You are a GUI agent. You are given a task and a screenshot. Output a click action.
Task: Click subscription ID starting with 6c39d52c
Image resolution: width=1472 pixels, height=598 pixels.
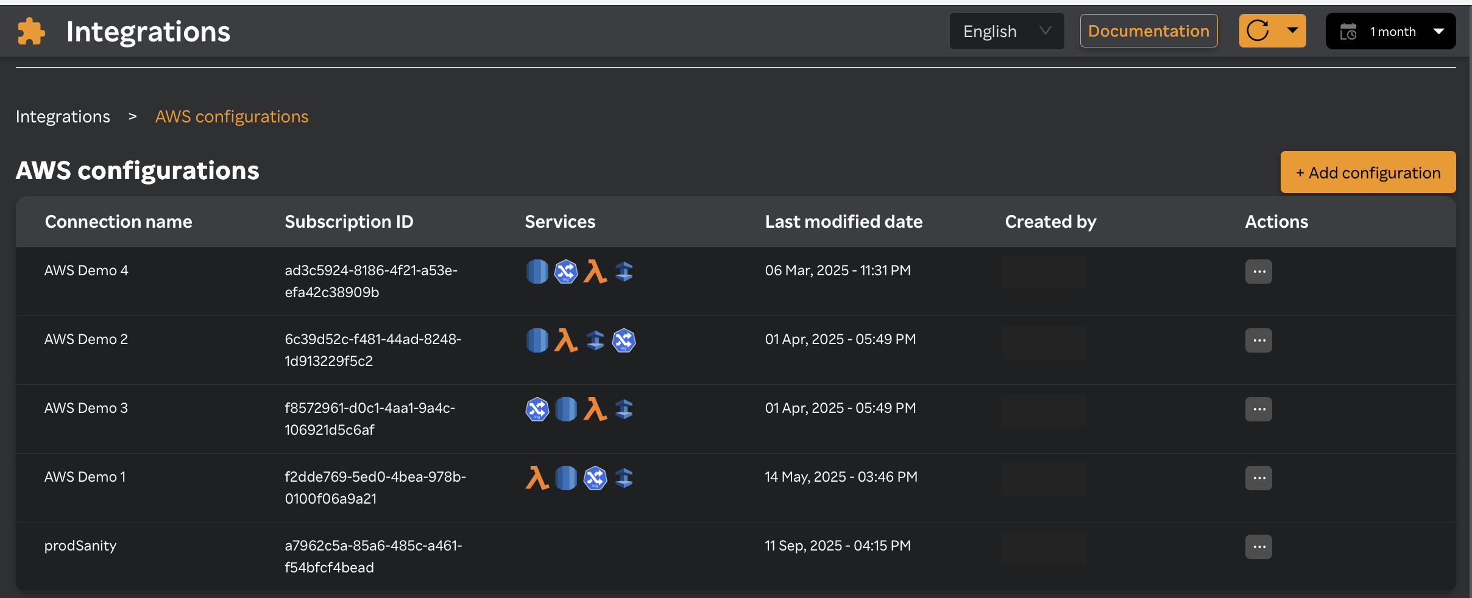coord(373,350)
